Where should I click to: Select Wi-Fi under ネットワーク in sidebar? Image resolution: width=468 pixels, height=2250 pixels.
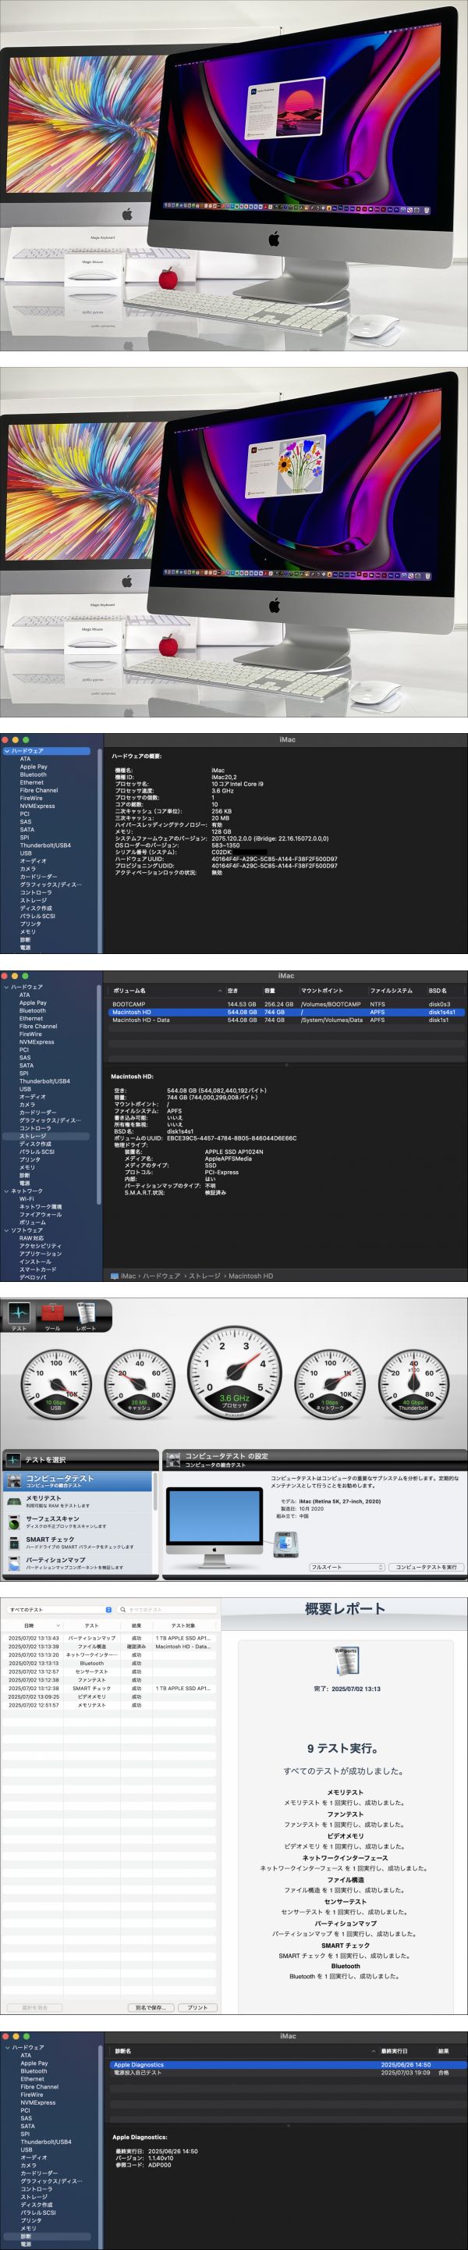[x=27, y=1198]
